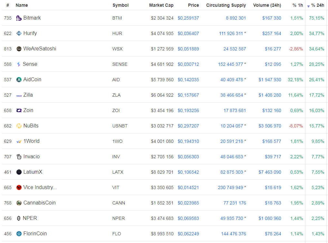Image resolution: width=328 pixels, height=243 pixels.
Task: Click the 1World logo icon
Action: (x=19, y=142)
